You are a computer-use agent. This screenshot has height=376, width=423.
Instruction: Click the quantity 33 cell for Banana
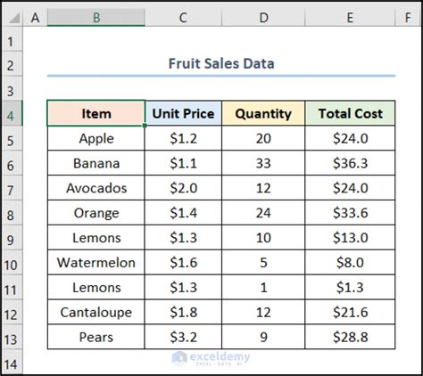click(263, 163)
